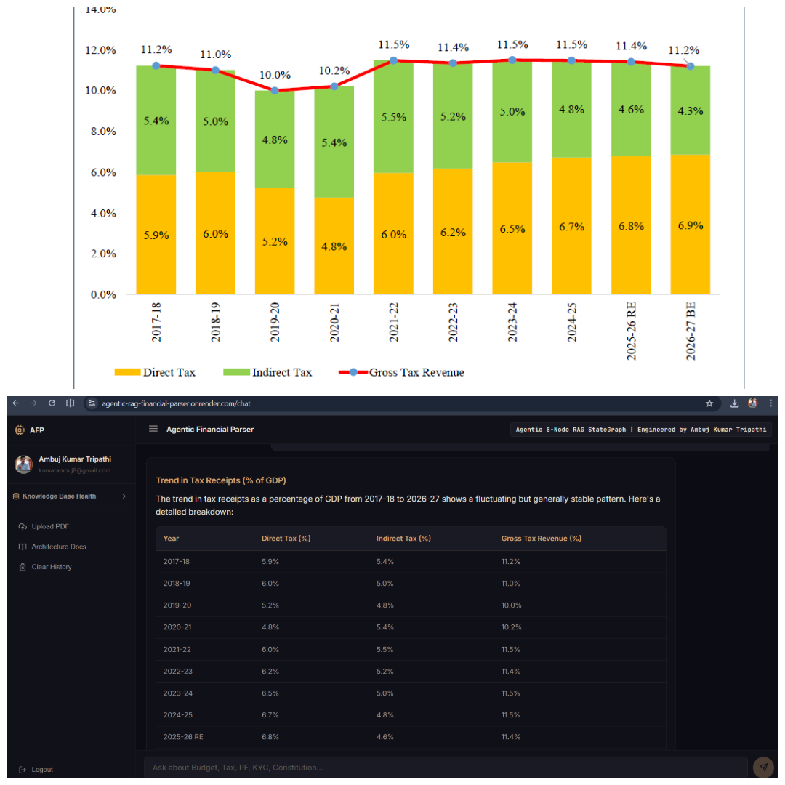Open the browser side panel icon
785x785 pixels.
coord(70,403)
